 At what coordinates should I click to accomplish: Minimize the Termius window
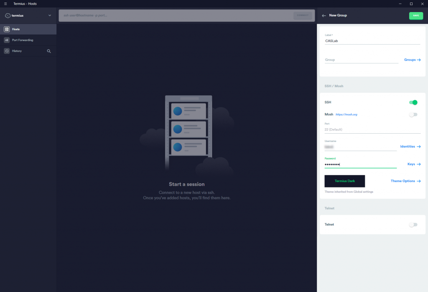click(400, 4)
